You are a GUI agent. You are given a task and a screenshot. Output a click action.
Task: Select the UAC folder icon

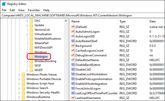pos(31,21)
